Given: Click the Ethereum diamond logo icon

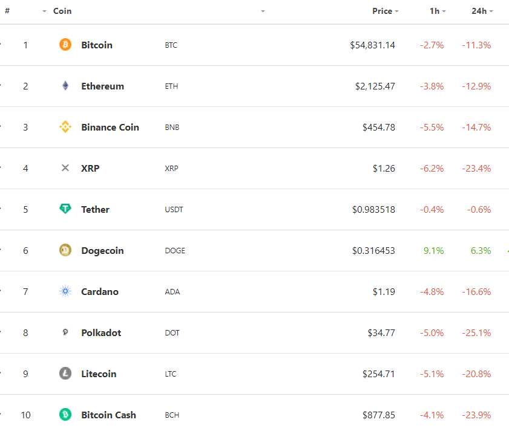Looking at the screenshot, I should [x=65, y=86].
